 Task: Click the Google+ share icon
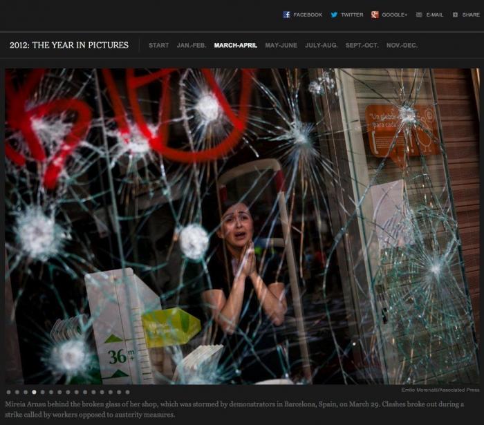[375, 15]
